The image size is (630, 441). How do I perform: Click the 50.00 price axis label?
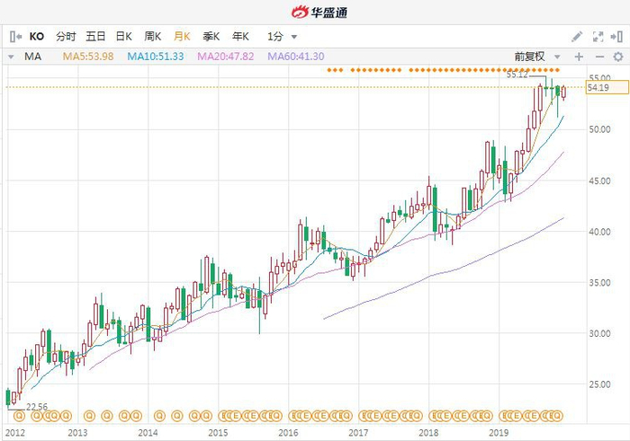point(599,129)
